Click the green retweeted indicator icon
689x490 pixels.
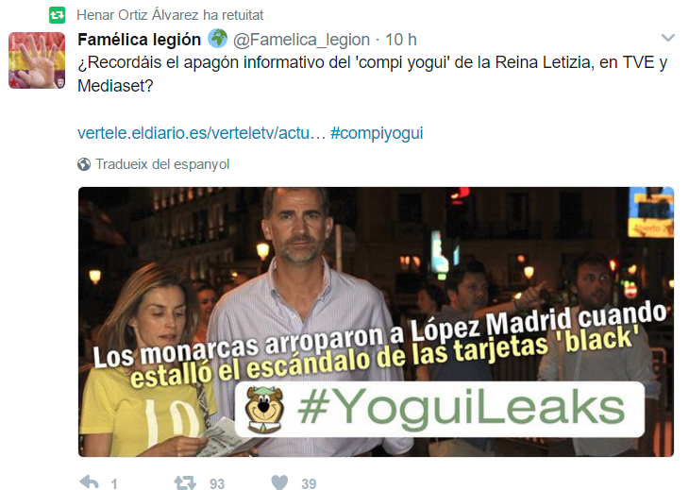(58, 15)
